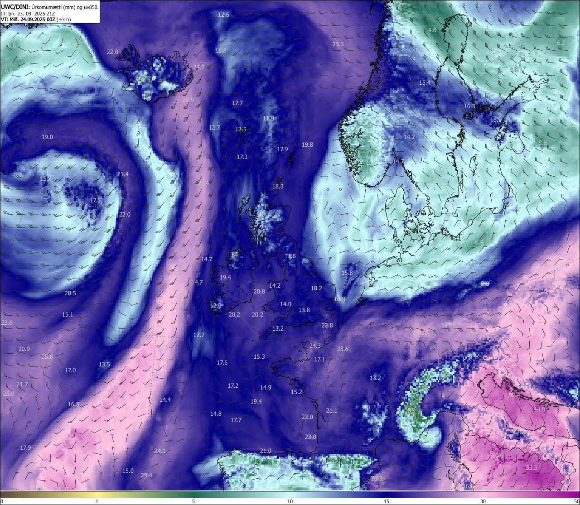Click the 23.0 value over southwest France
Screen dimensions: 580x505
click(x=310, y=437)
